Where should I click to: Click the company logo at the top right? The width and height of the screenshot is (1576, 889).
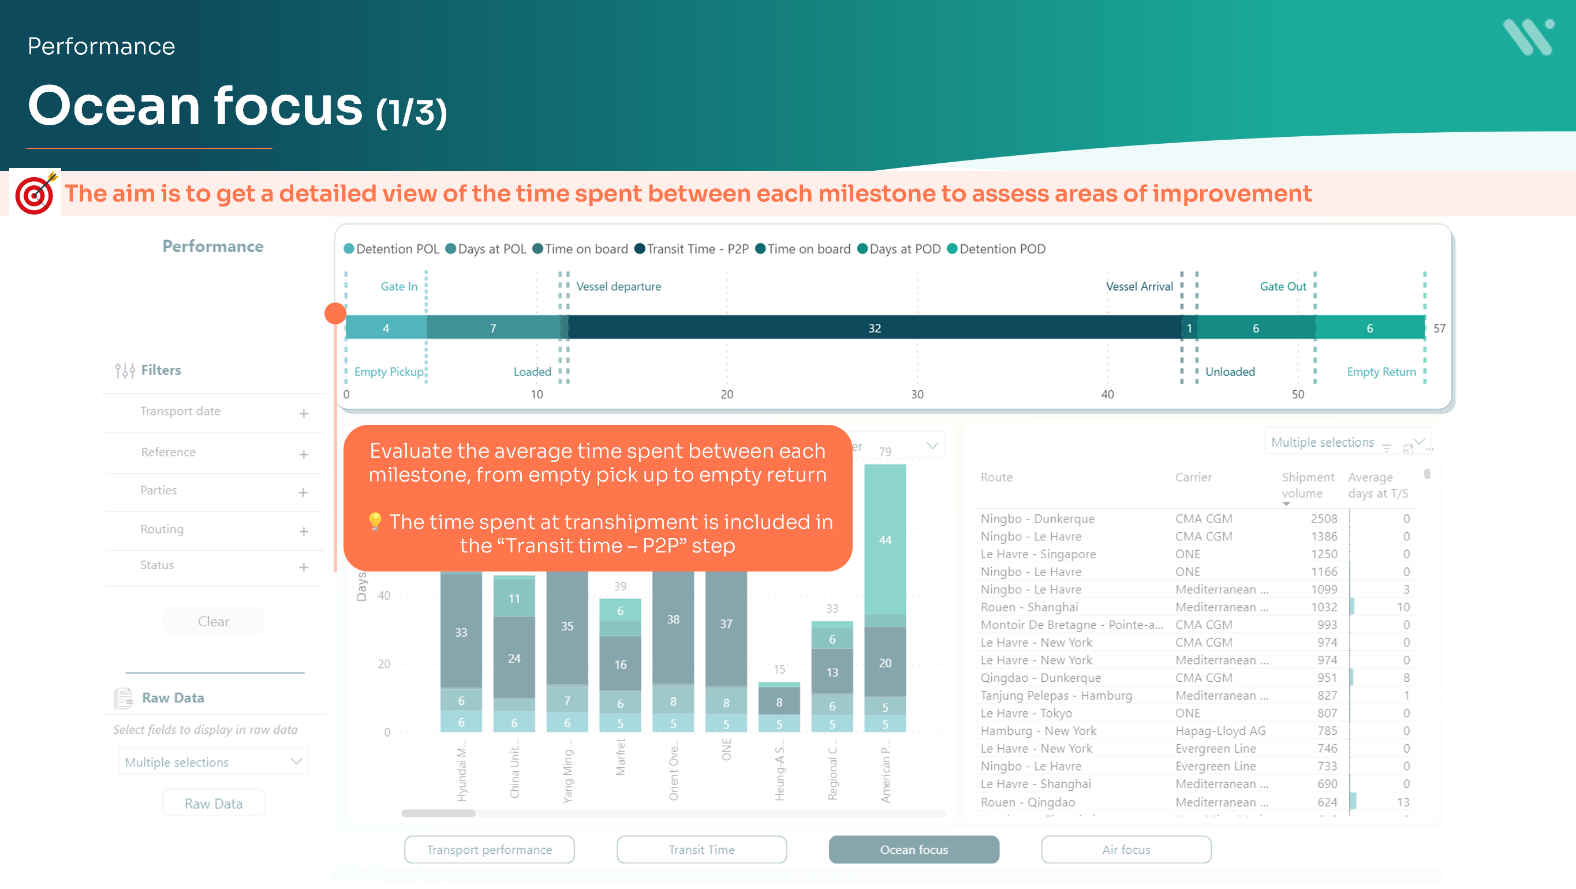pyautogui.click(x=1528, y=37)
